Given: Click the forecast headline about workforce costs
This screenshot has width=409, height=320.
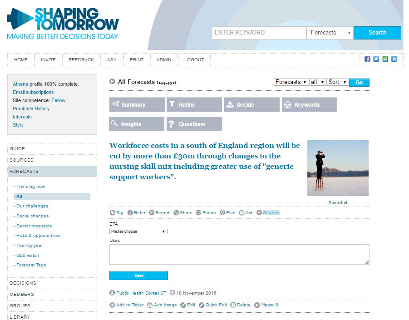Looking at the screenshot, I should 205,161.
